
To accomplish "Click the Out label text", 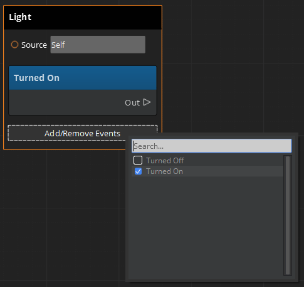I will pyautogui.click(x=132, y=103).
